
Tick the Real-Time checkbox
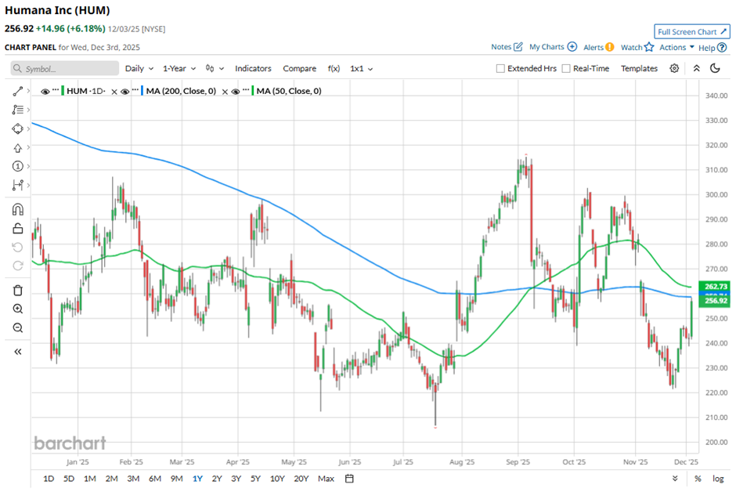(566, 69)
